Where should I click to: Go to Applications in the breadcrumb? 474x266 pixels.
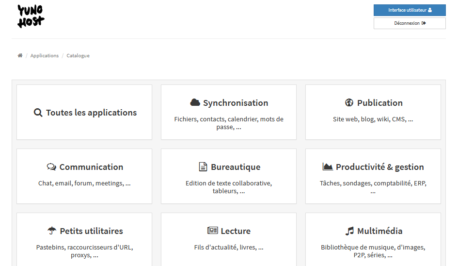pyautogui.click(x=45, y=56)
